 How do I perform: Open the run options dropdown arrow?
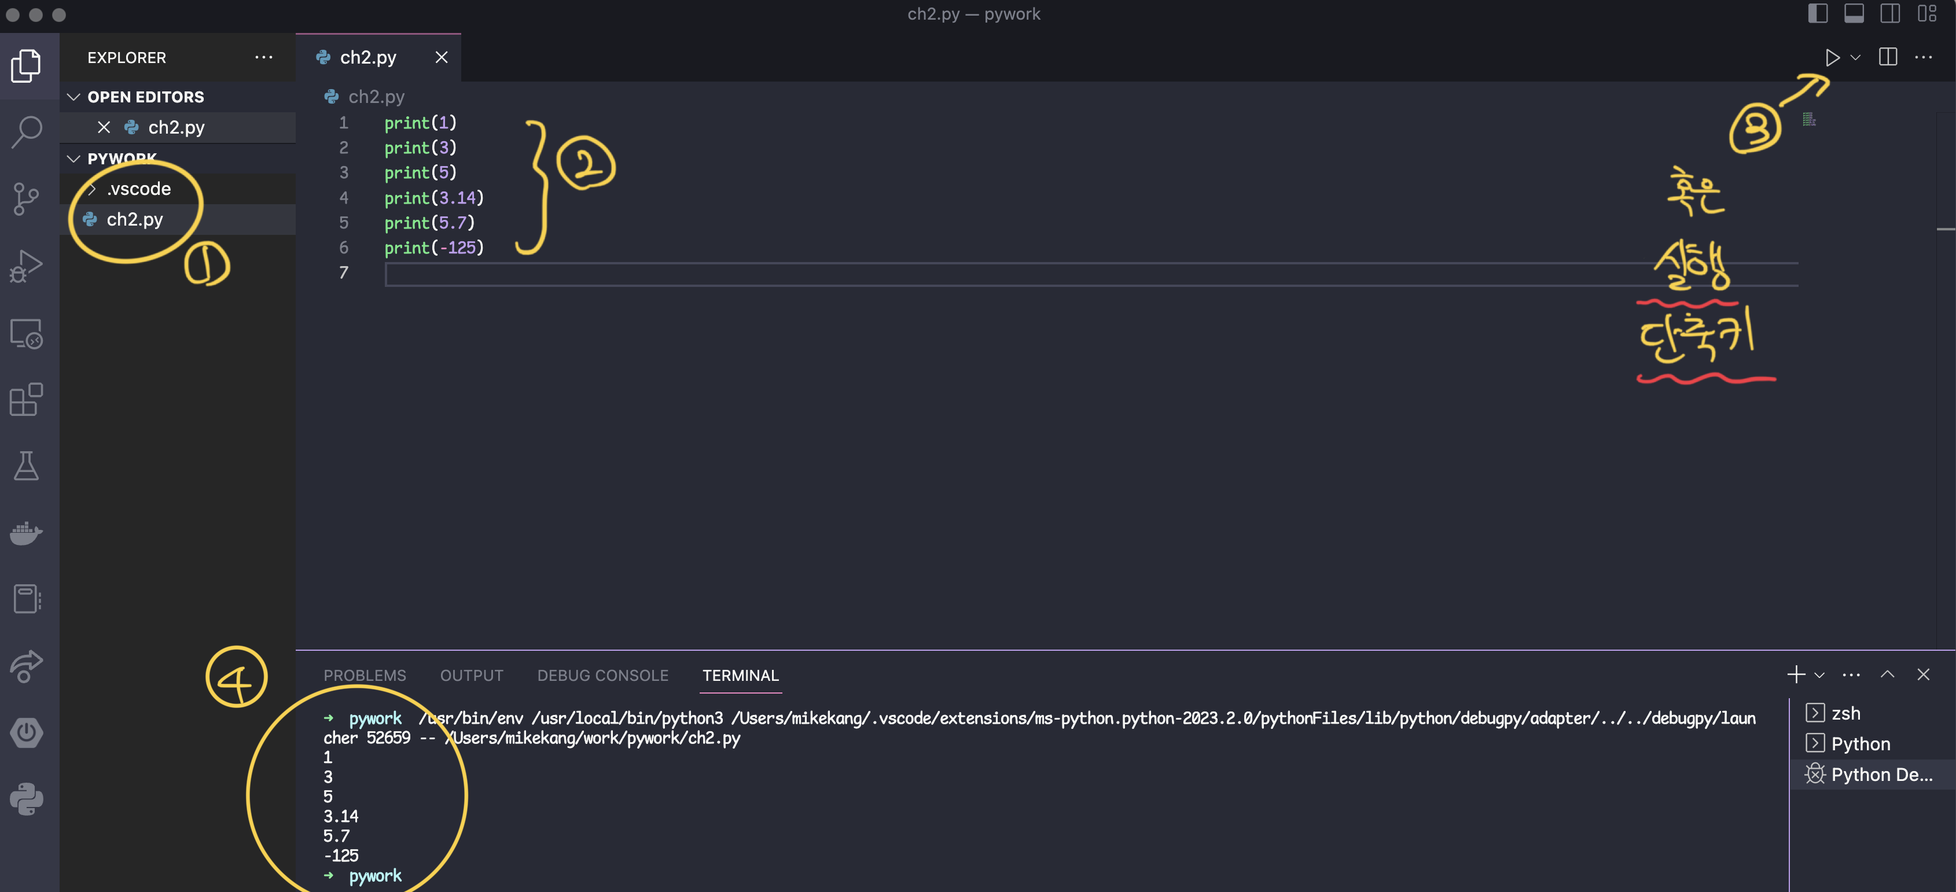click(x=1855, y=58)
